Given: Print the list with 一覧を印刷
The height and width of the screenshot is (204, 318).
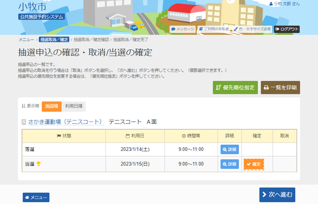Looking at the screenshot, I should (280, 88).
